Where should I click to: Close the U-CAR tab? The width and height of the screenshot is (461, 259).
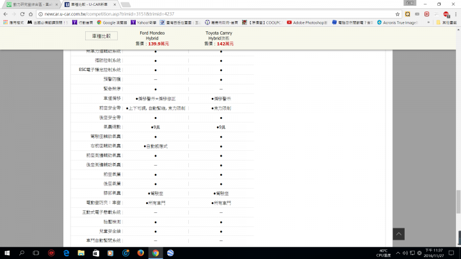[x=115, y=4]
